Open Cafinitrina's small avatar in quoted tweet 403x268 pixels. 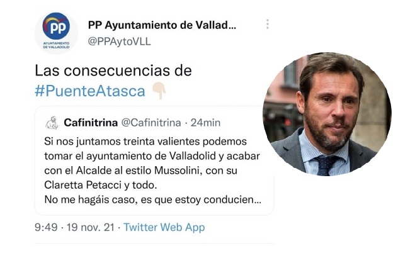52,122
